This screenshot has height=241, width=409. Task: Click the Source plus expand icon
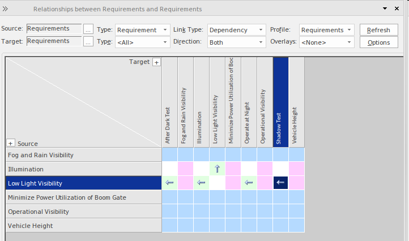click(x=11, y=143)
